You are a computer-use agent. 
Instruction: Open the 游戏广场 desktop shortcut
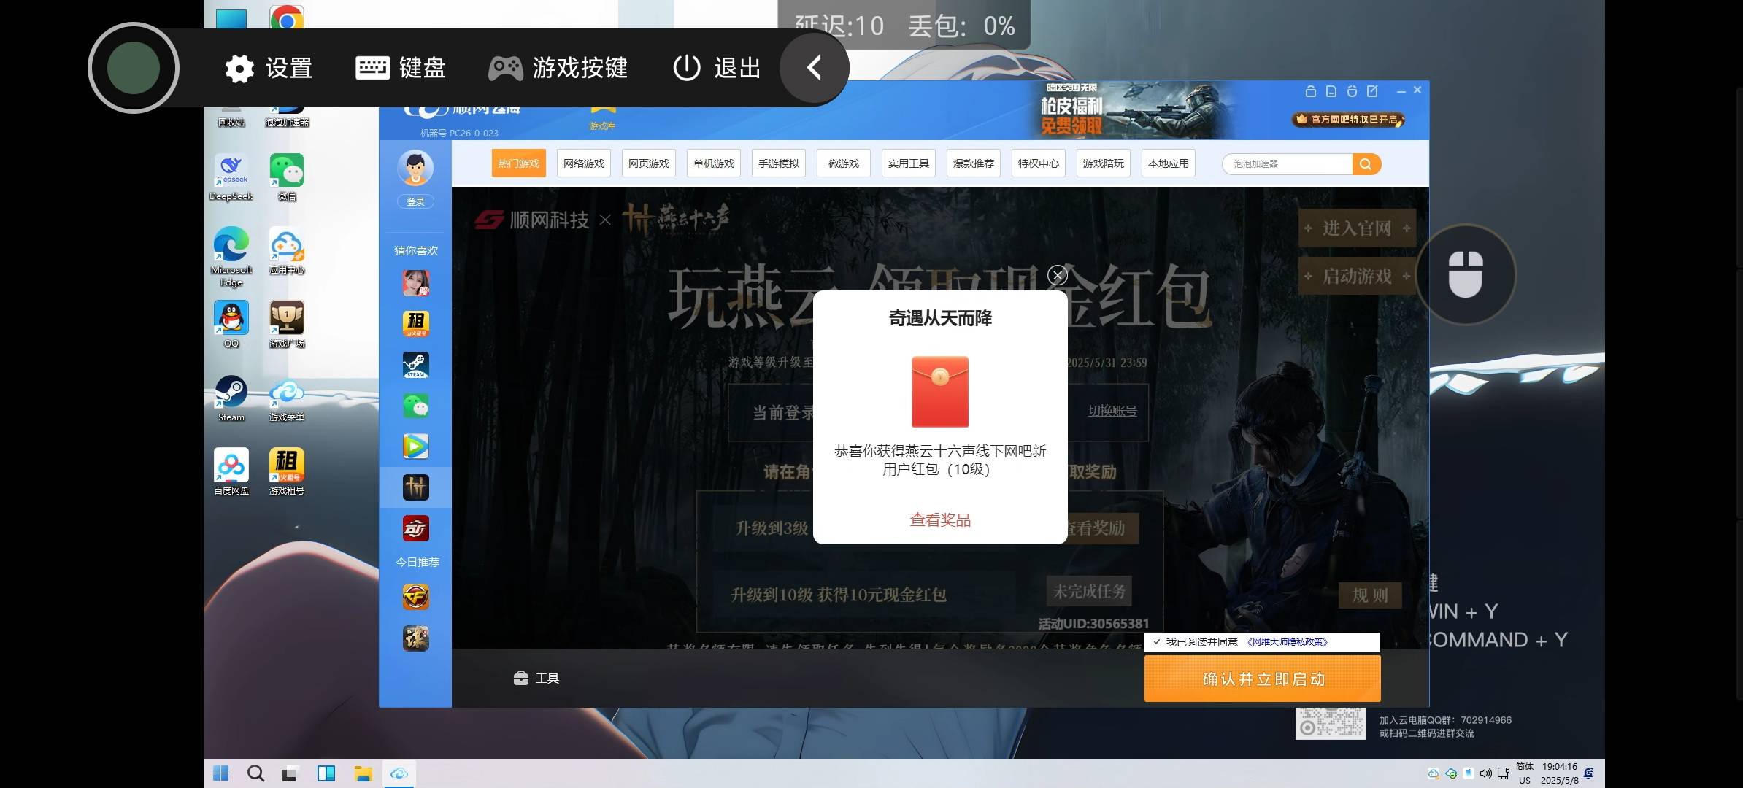[x=287, y=325]
